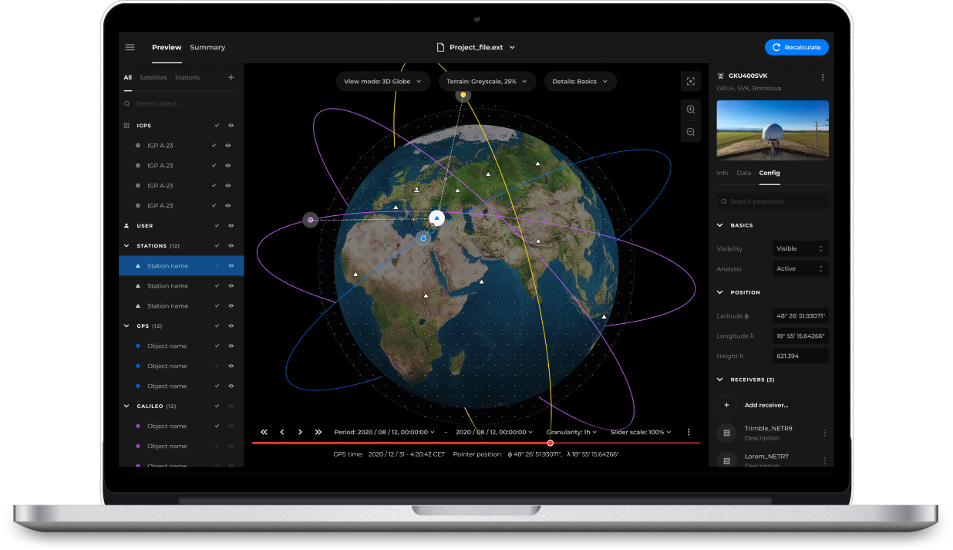Click the magnifier icon in Search parameter
Viewport: 953px width, 550px height.
pyautogui.click(x=723, y=201)
